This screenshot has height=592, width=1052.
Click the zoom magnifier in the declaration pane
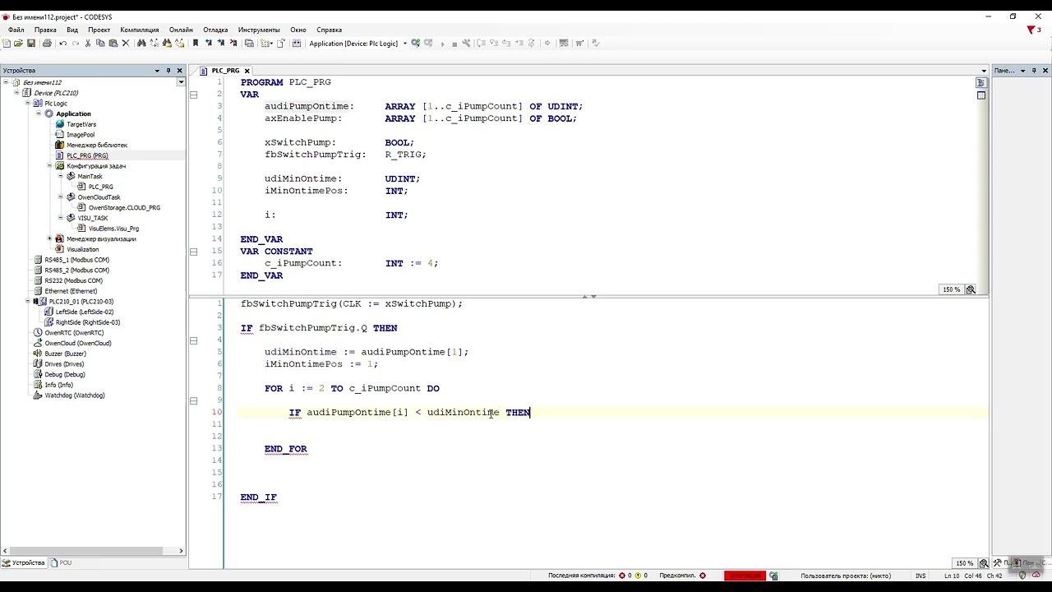971,289
